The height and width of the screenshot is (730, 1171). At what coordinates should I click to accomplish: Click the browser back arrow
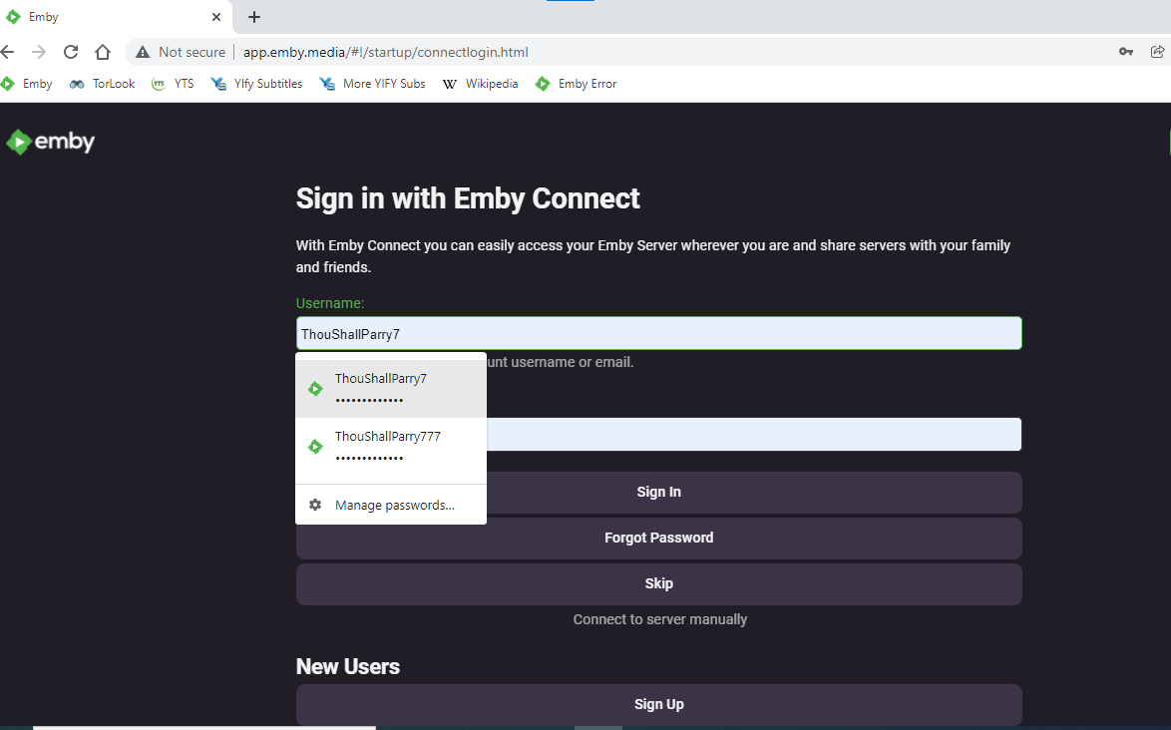click(7, 52)
